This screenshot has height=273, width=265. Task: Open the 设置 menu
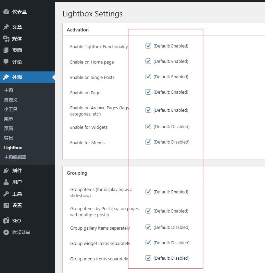27,205
